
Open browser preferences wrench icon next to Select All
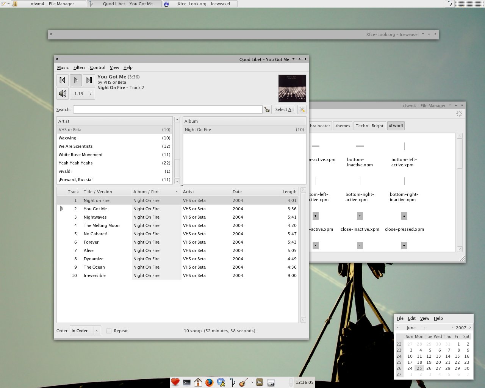[x=302, y=110]
